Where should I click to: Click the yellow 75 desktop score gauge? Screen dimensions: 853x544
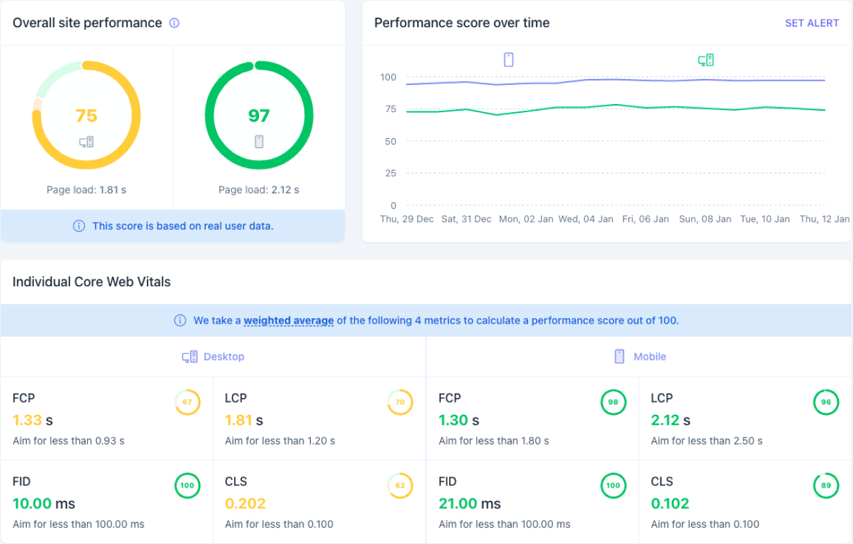pos(86,116)
